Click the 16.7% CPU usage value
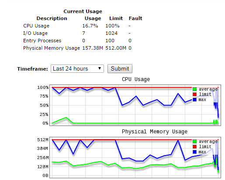This screenshot has height=180, width=225. tap(90, 26)
